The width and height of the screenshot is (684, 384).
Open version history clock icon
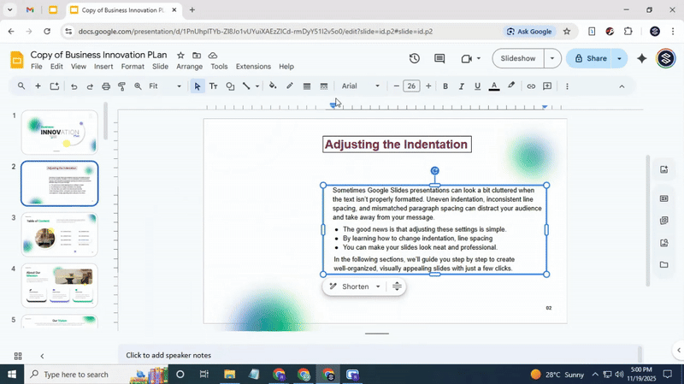pyautogui.click(x=414, y=59)
